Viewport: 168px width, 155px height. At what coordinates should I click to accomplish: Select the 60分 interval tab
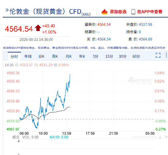point(136,56)
